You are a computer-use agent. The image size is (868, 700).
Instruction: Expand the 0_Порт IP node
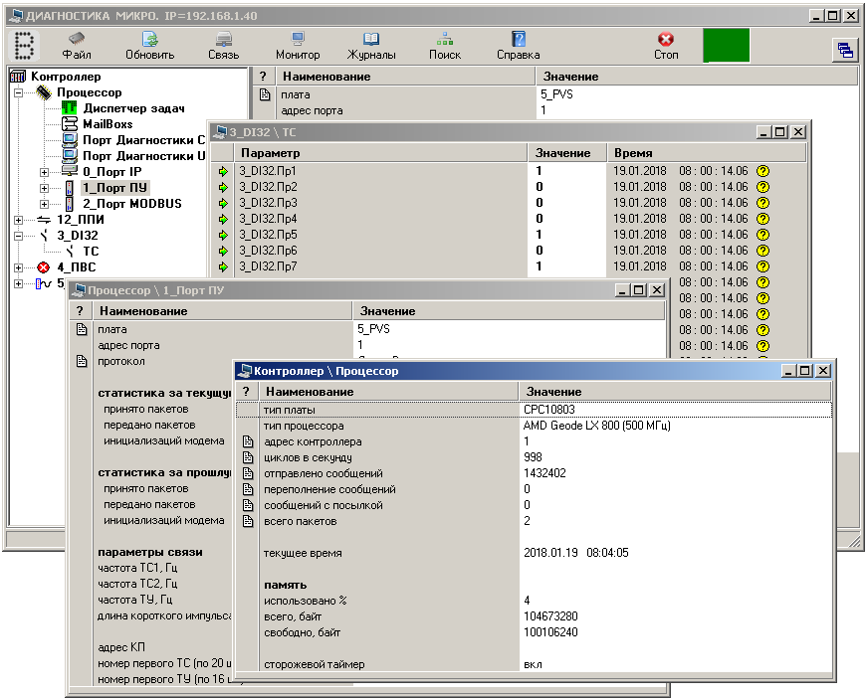pos(44,172)
